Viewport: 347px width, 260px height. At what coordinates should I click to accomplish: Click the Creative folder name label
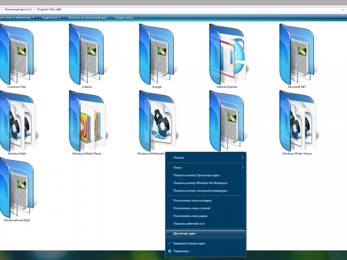87,87
